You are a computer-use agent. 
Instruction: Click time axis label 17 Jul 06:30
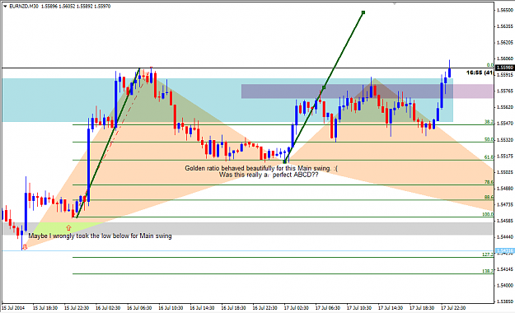click(x=327, y=308)
